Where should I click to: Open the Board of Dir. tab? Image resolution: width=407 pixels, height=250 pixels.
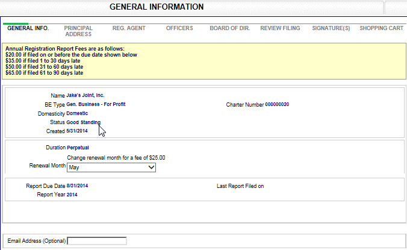(231, 28)
